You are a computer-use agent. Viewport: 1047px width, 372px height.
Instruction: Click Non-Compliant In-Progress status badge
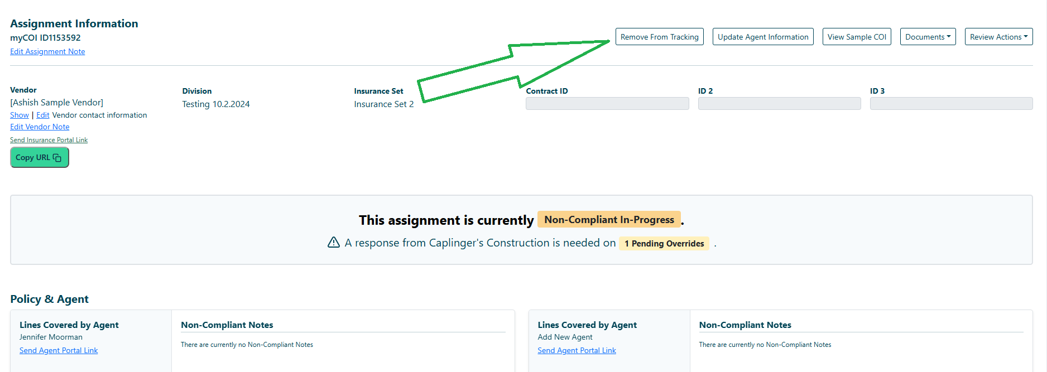[609, 220]
